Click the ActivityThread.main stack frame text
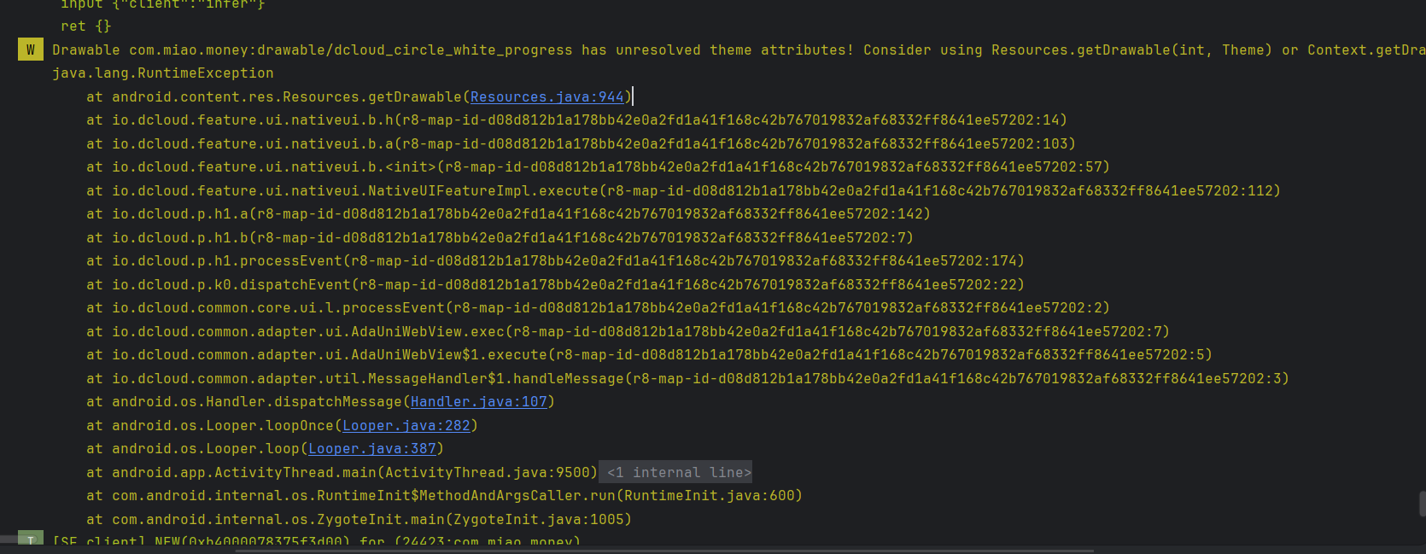 tap(342, 473)
